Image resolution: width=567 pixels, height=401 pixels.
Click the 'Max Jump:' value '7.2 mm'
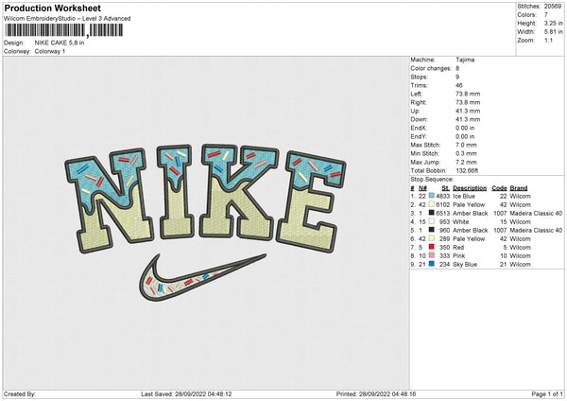tap(466, 162)
